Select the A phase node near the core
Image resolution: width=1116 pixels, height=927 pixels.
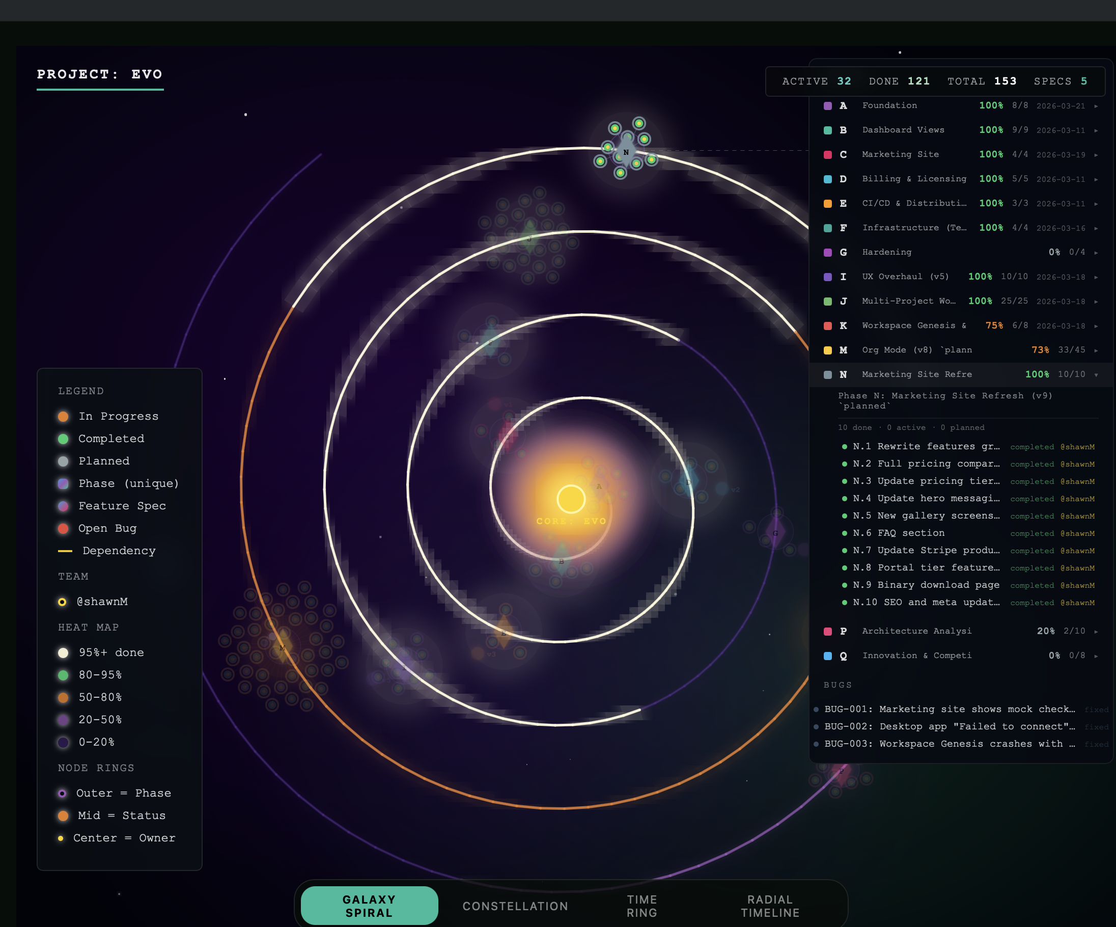(x=599, y=486)
